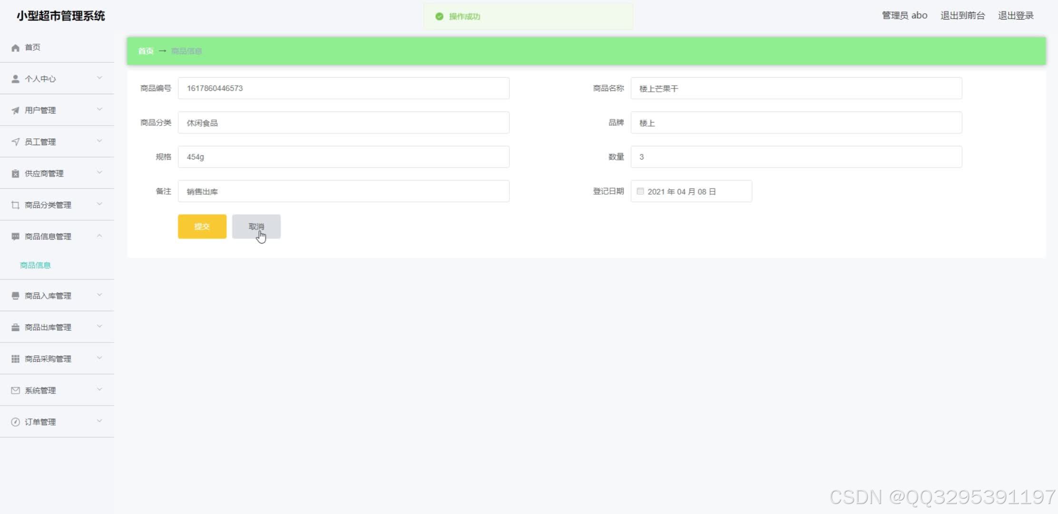Open the 商品入库管理 menu label
This screenshot has width=1058, height=514.
tap(48, 296)
